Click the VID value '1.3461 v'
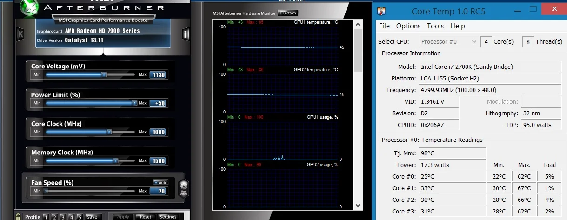 click(x=439, y=101)
